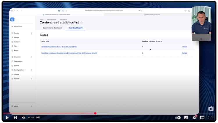Open the Celebrating Dog Day article link

59,47
